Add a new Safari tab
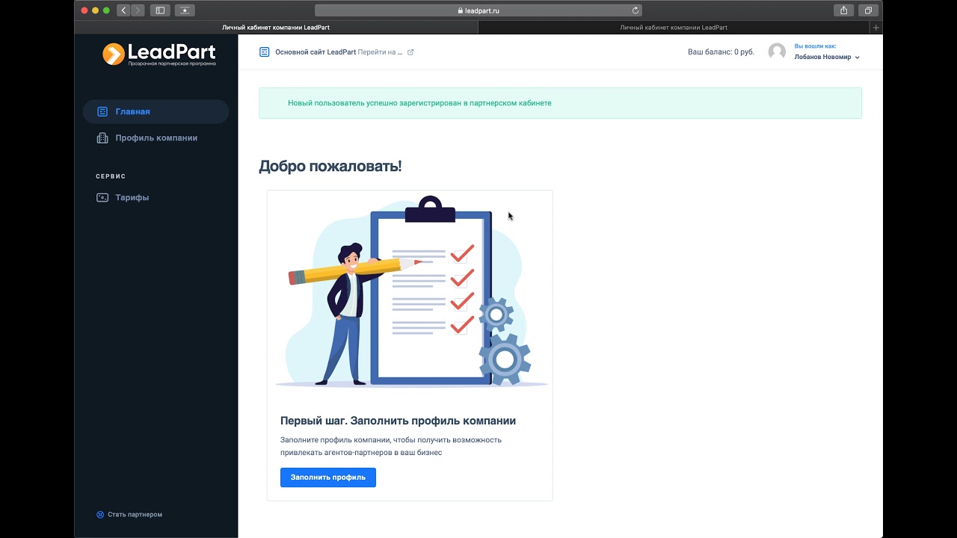Image resolution: width=957 pixels, height=538 pixels. pos(876,28)
